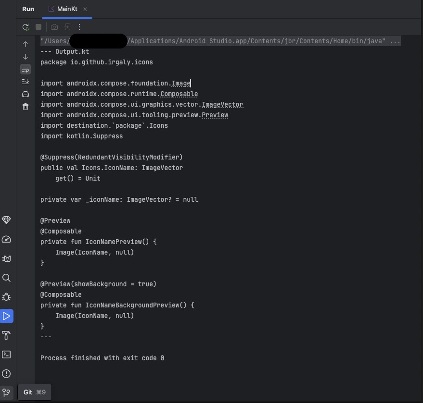
Task: Click the down the stack trace arrow
Action: click(26, 57)
